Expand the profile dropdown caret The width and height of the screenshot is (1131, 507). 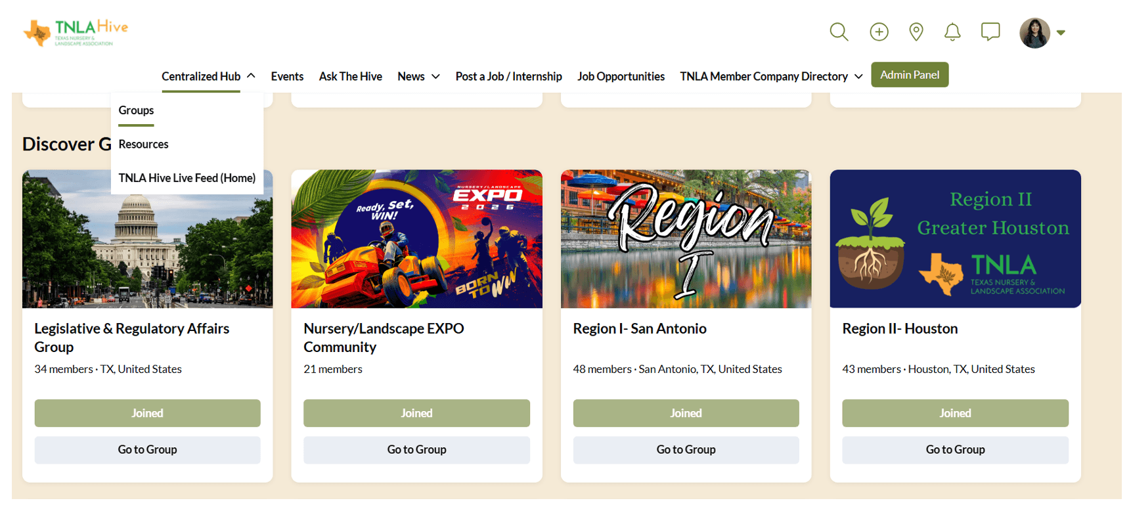(x=1061, y=33)
